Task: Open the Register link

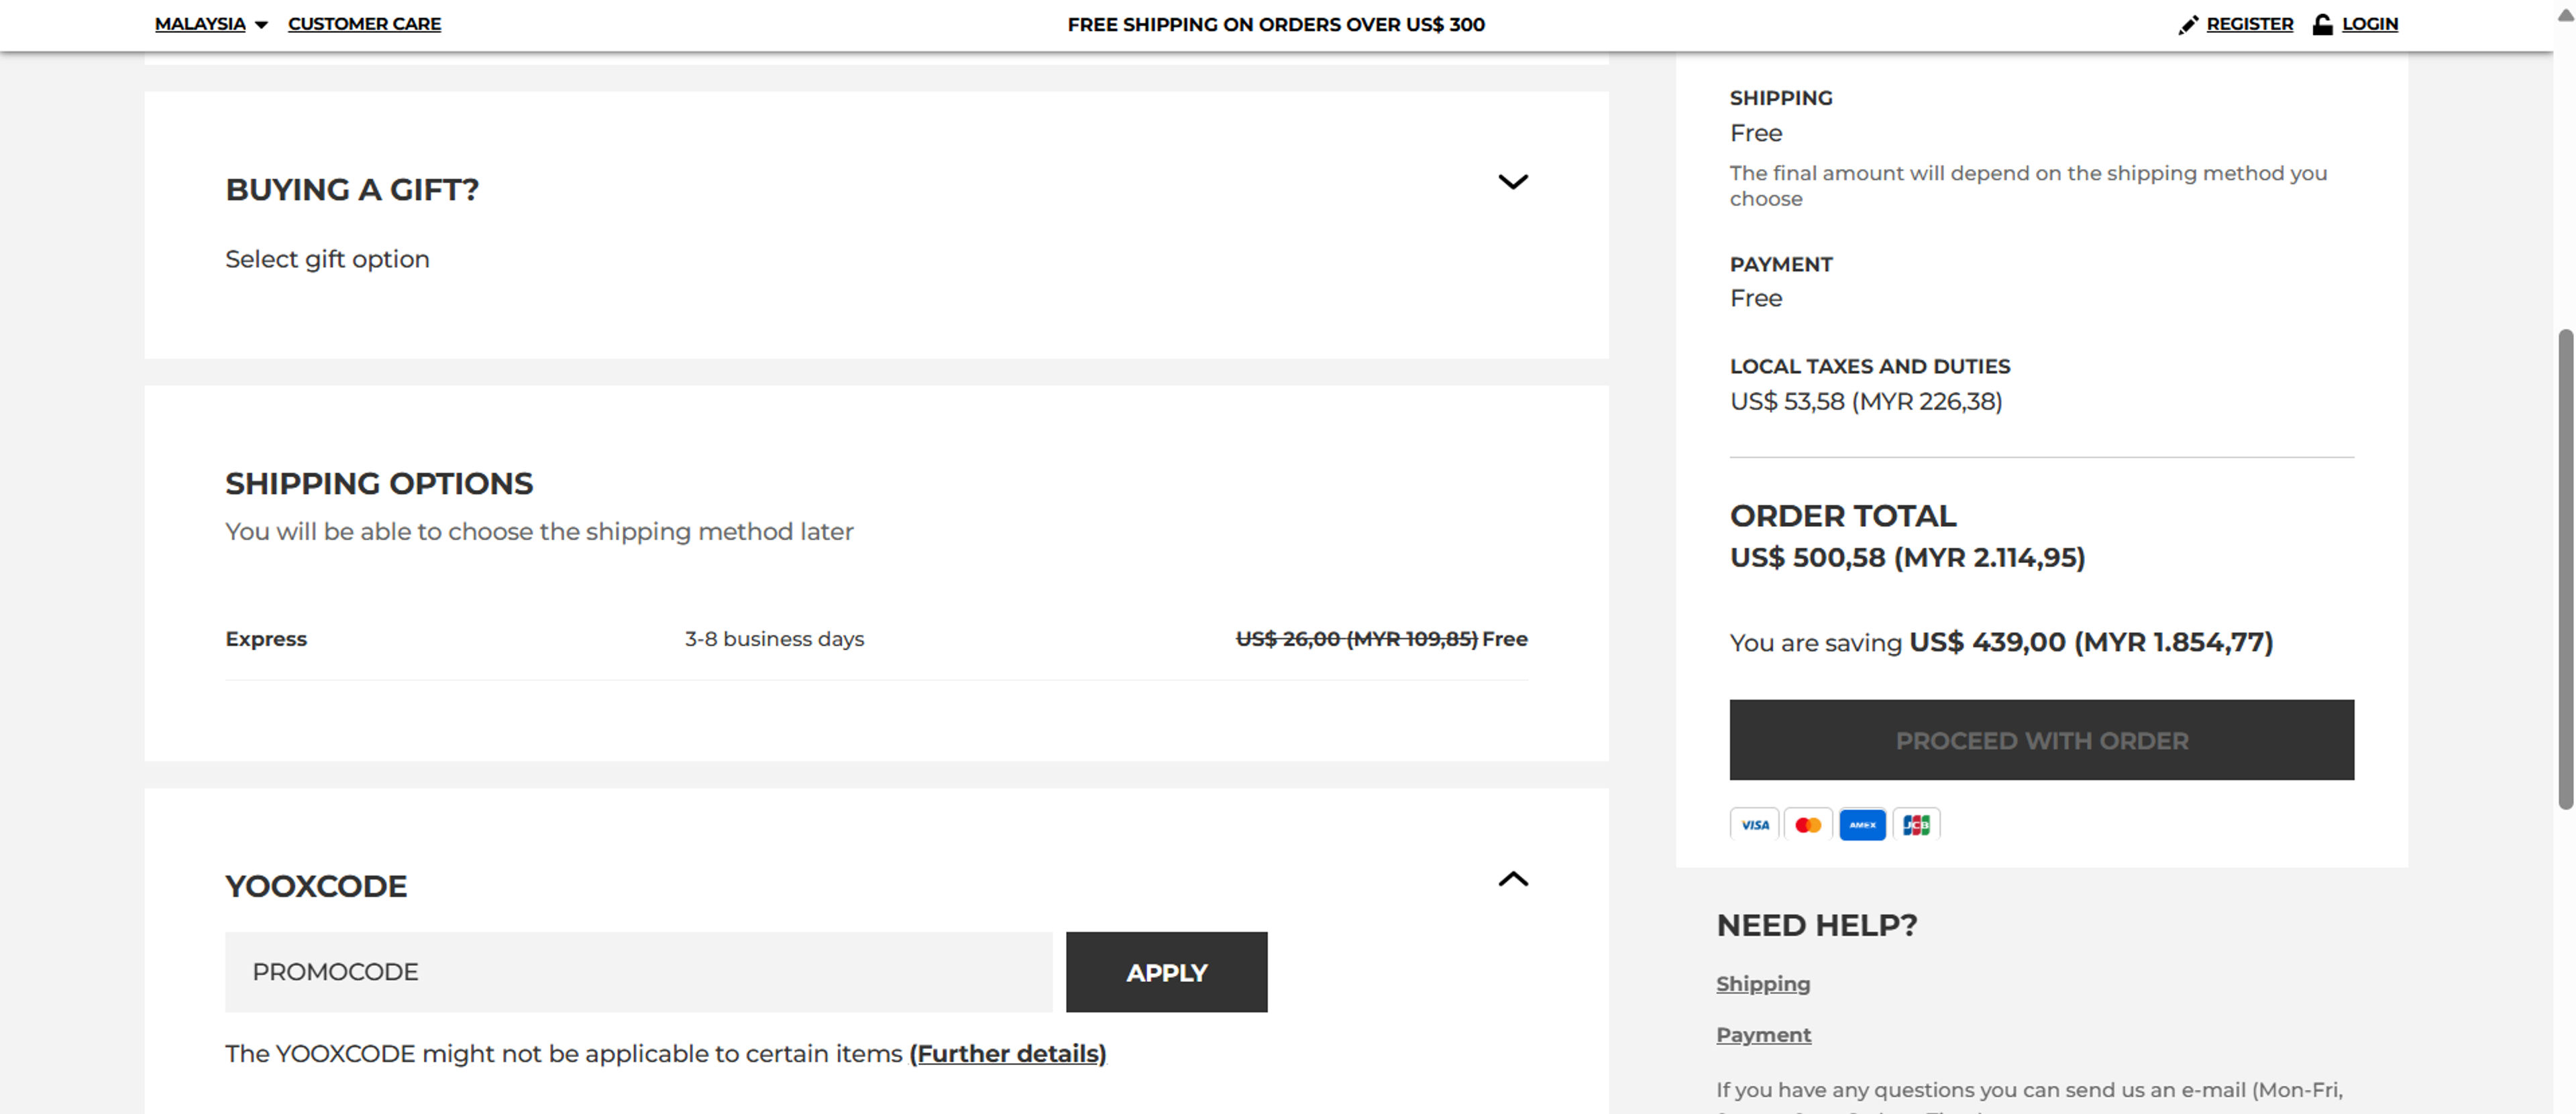Action: pos(2249,24)
